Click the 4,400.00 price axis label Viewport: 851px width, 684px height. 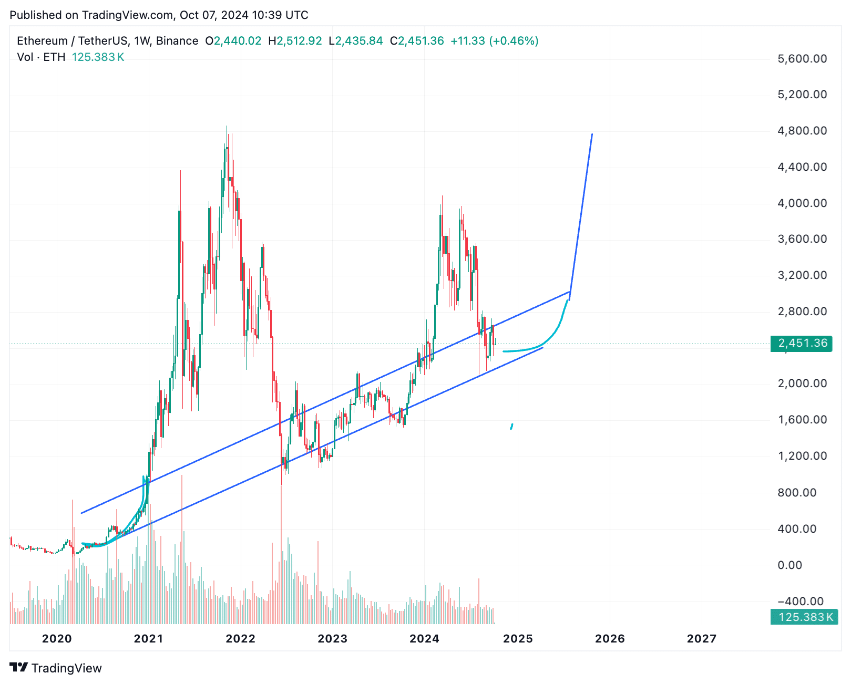click(x=802, y=167)
